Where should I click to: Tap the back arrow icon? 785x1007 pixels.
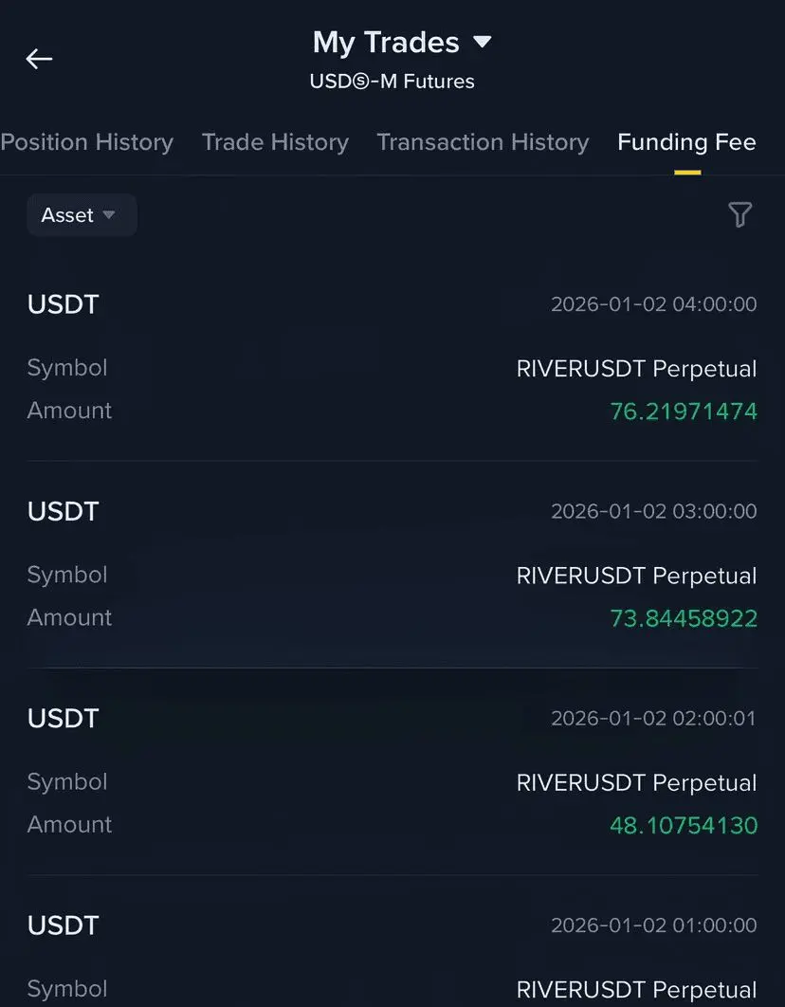point(39,59)
